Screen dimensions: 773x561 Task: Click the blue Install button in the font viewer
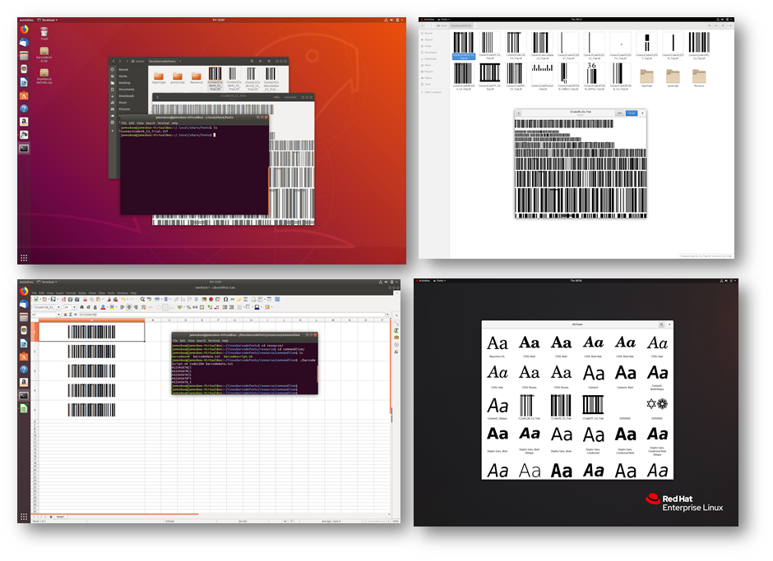pyautogui.click(x=632, y=113)
